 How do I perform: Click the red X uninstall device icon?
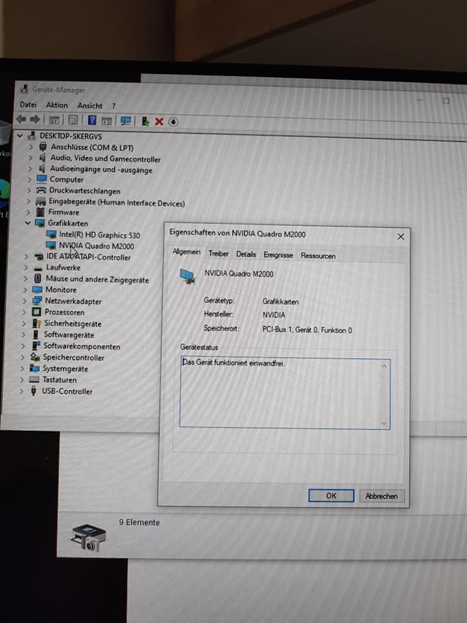tap(159, 121)
